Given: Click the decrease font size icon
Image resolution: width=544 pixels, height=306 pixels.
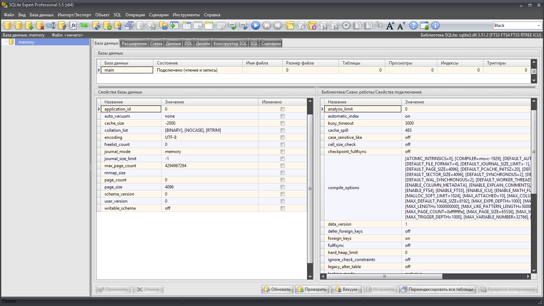Looking at the screenshot, I should pos(401,25).
